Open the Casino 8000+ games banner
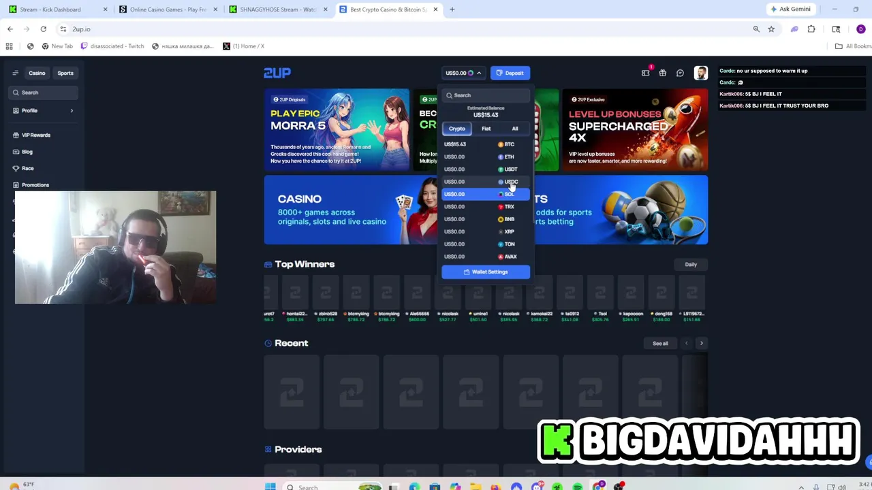This screenshot has height=490, width=872. tap(350, 210)
